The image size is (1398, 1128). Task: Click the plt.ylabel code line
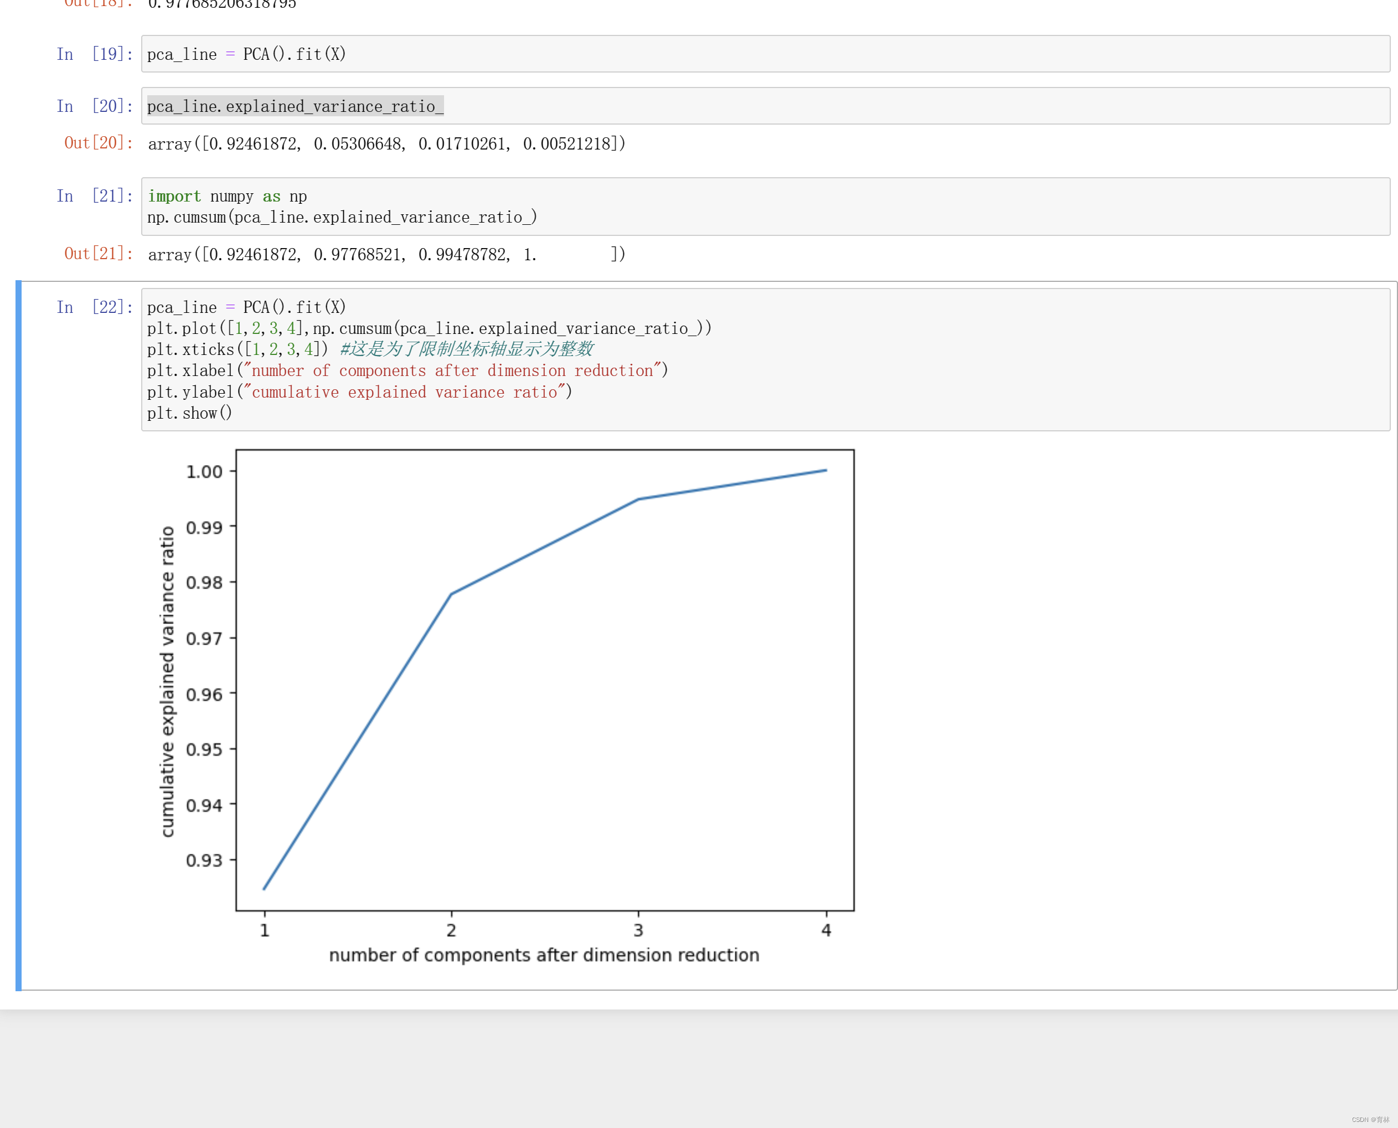tap(359, 392)
